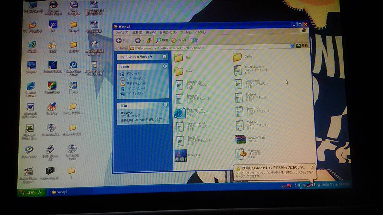The width and height of the screenshot is (383, 215).
Task: Open マイ ドキュメント desktop icon
Action: click(x=32, y=27)
